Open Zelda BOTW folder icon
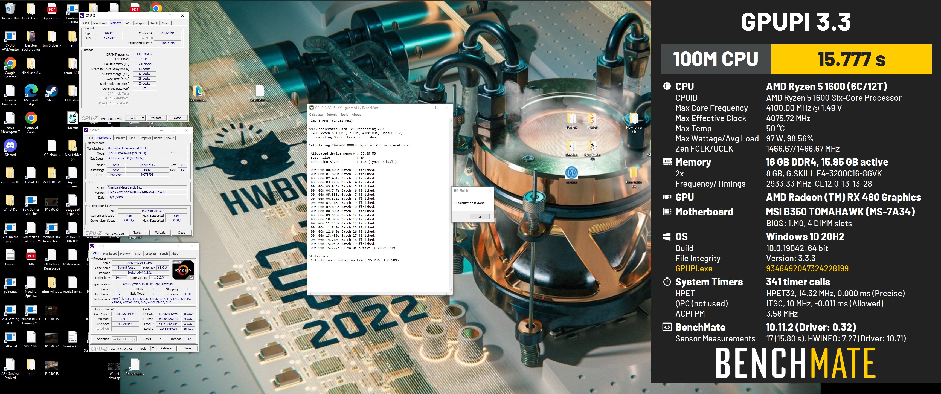 (x=52, y=175)
